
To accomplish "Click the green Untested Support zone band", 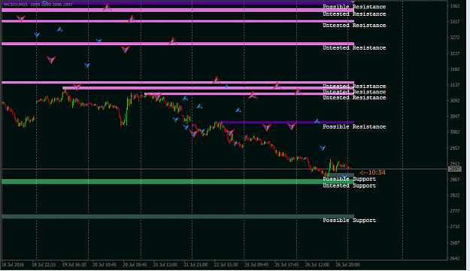I will click(x=177, y=181).
